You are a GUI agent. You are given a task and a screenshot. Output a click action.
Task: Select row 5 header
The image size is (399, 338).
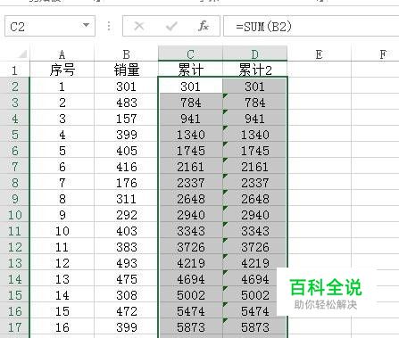[x=14, y=135]
